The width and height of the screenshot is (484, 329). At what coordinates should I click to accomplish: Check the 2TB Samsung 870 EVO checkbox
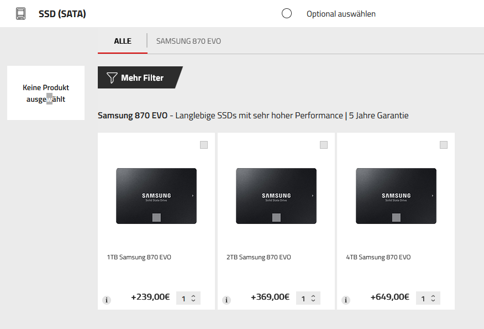pos(323,145)
